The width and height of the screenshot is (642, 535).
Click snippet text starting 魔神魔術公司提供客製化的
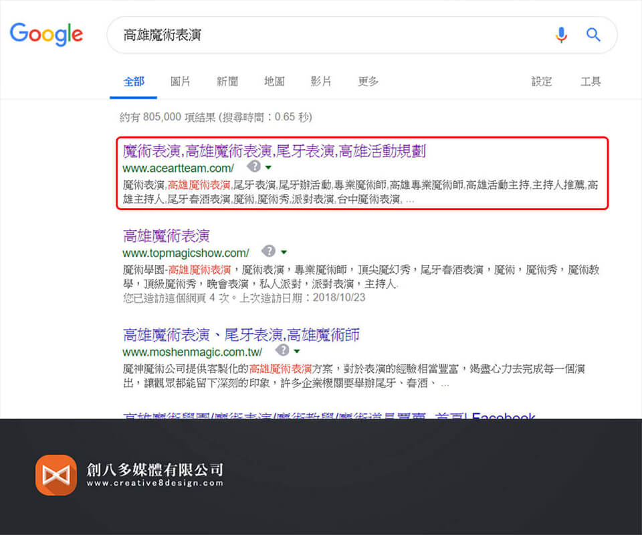click(x=354, y=376)
